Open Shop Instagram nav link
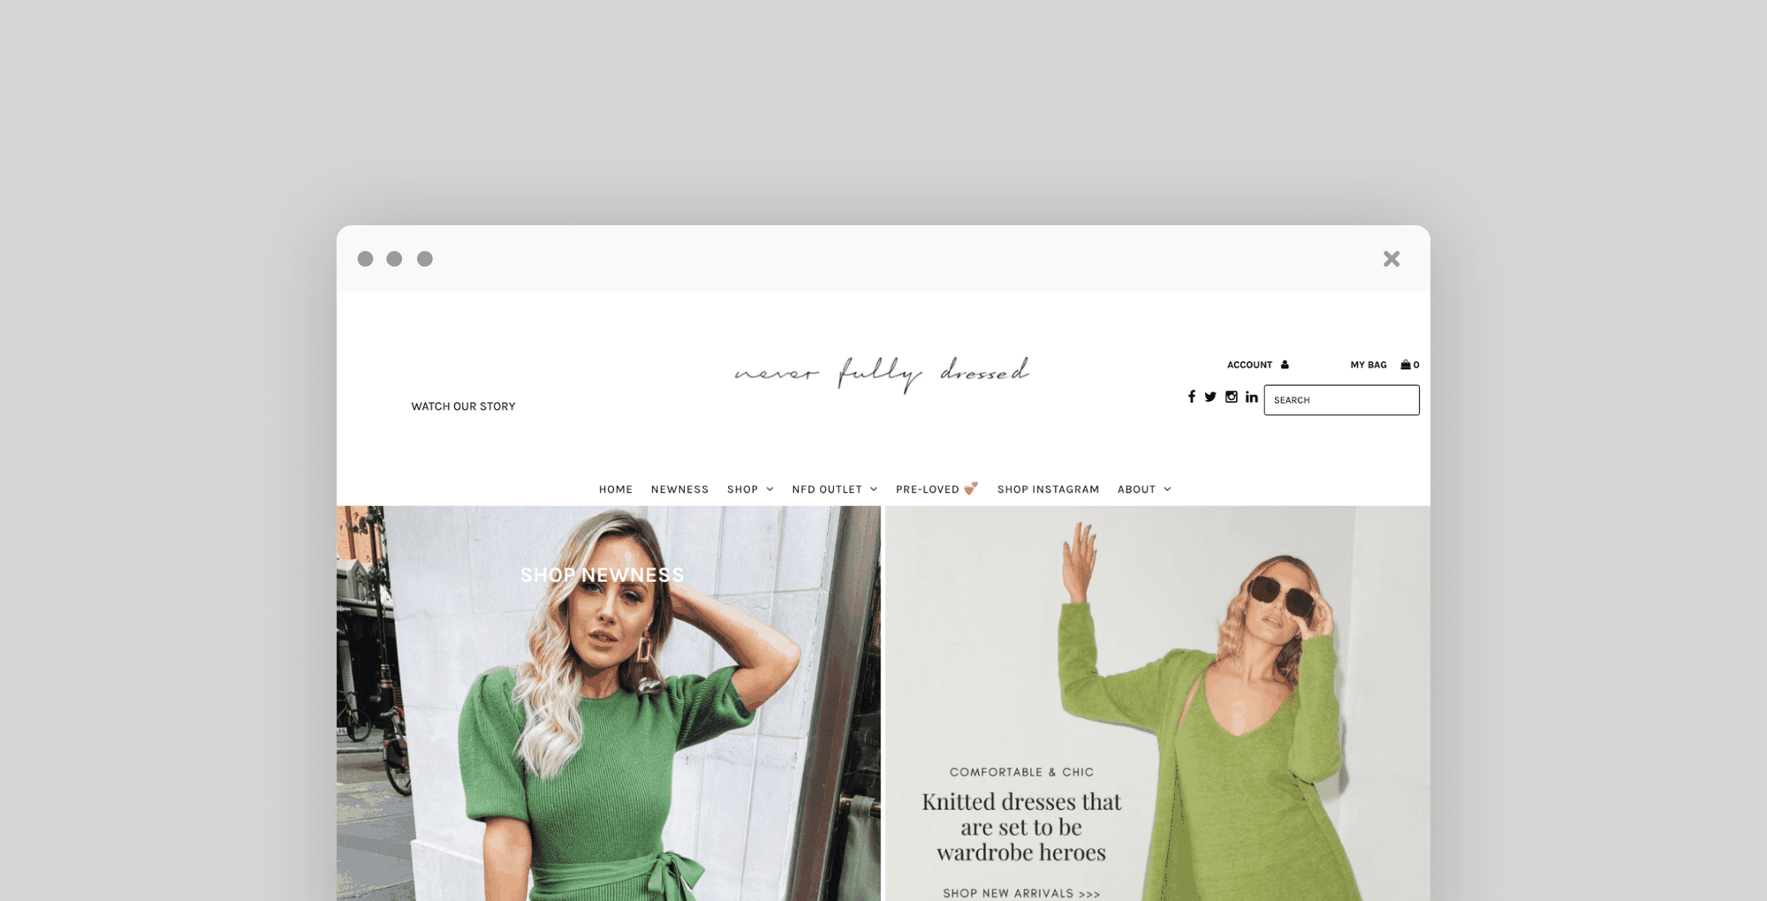This screenshot has width=1767, height=901. point(1048,489)
